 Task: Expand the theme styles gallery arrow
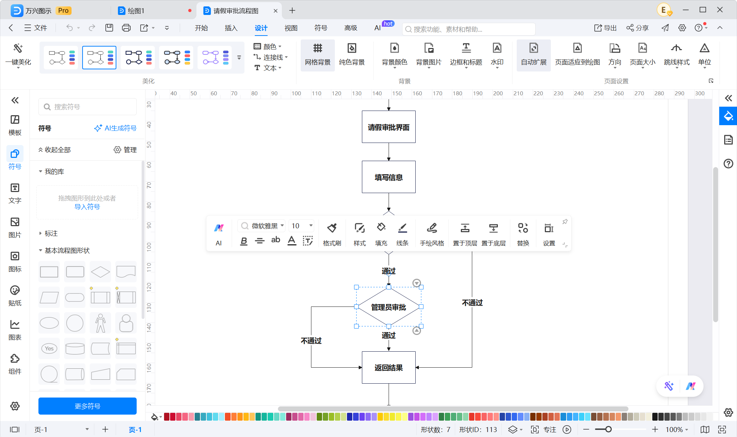[239, 57]
